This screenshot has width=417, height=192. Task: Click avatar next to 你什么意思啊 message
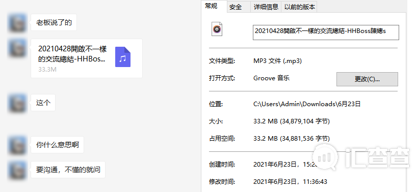click(x=17, y=145)
